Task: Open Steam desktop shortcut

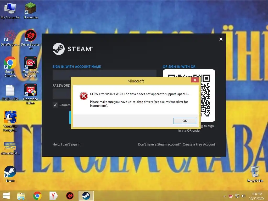Action: coord(10,174)
